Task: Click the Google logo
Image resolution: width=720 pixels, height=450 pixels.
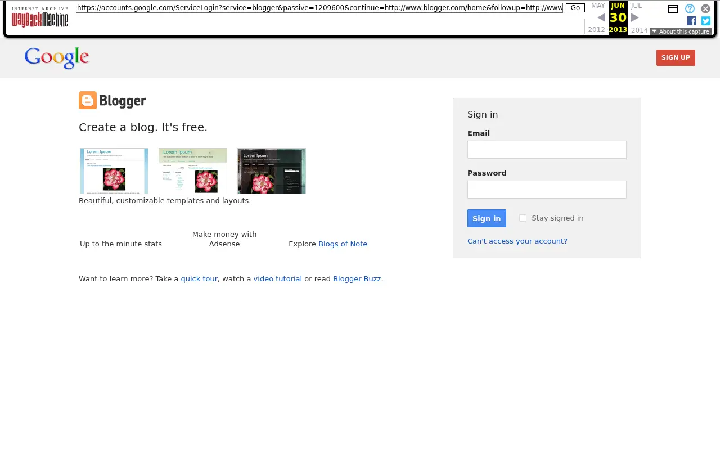Action: [57, 58]
